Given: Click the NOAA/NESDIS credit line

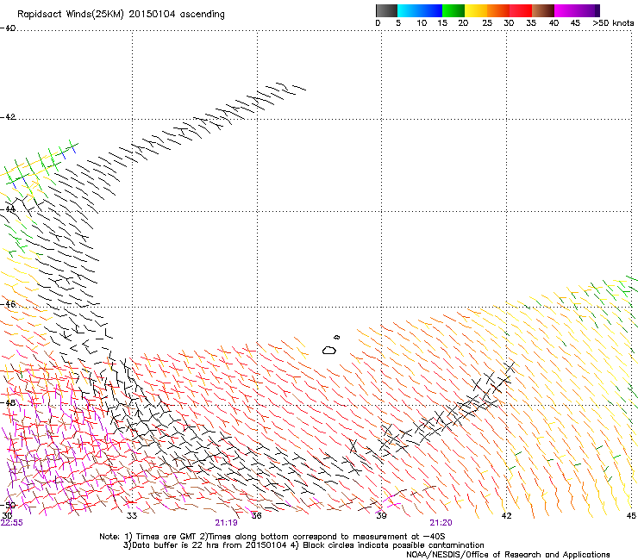Looking at the screenshot, I should pyautogui.click(x=508, y=555).
